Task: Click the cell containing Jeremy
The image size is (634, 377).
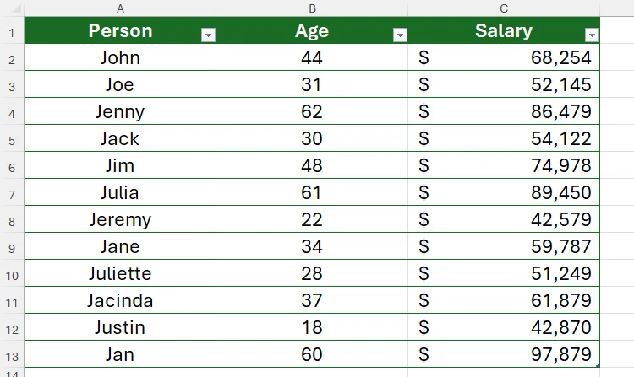Action: (120, 220)
